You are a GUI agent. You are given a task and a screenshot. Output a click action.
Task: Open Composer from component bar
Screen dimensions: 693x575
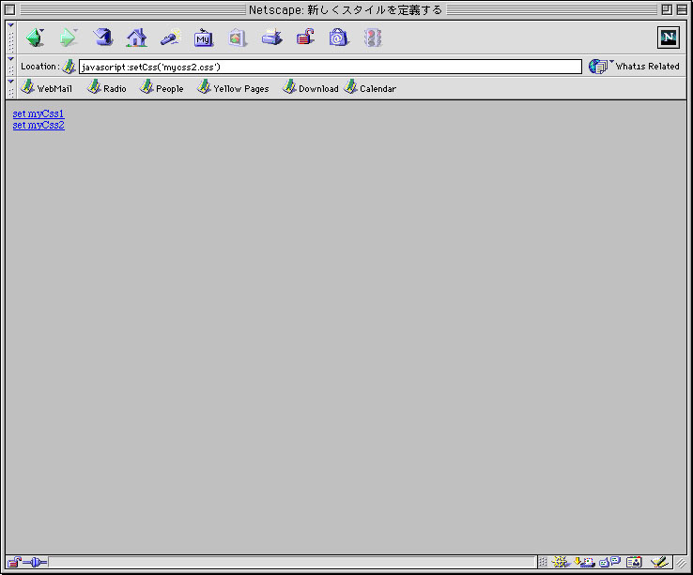click(659, 562)
